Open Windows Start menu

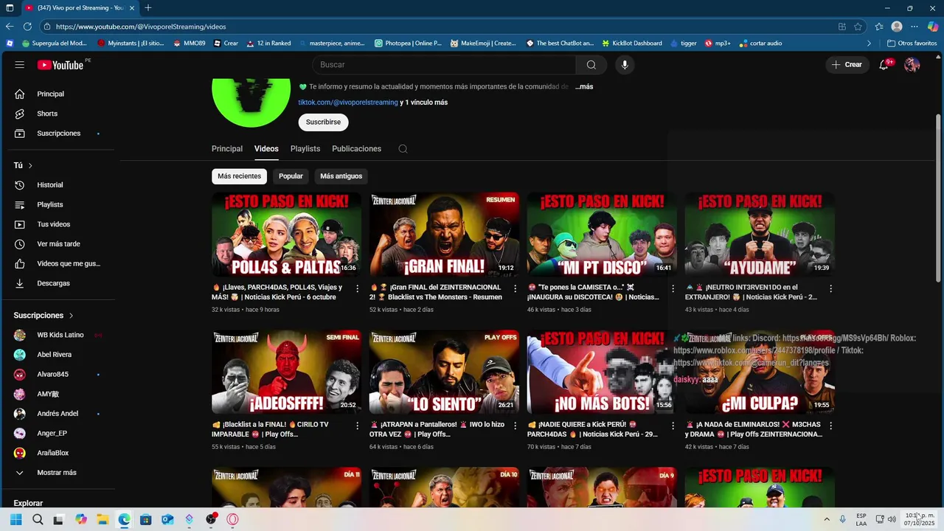click(15, 519)
